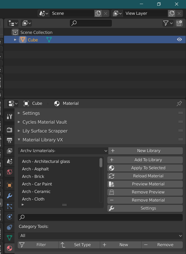Open the Tool properties tab
This screenshot has height=254, width=186.
pyautogui.click(x=10, y=117)
